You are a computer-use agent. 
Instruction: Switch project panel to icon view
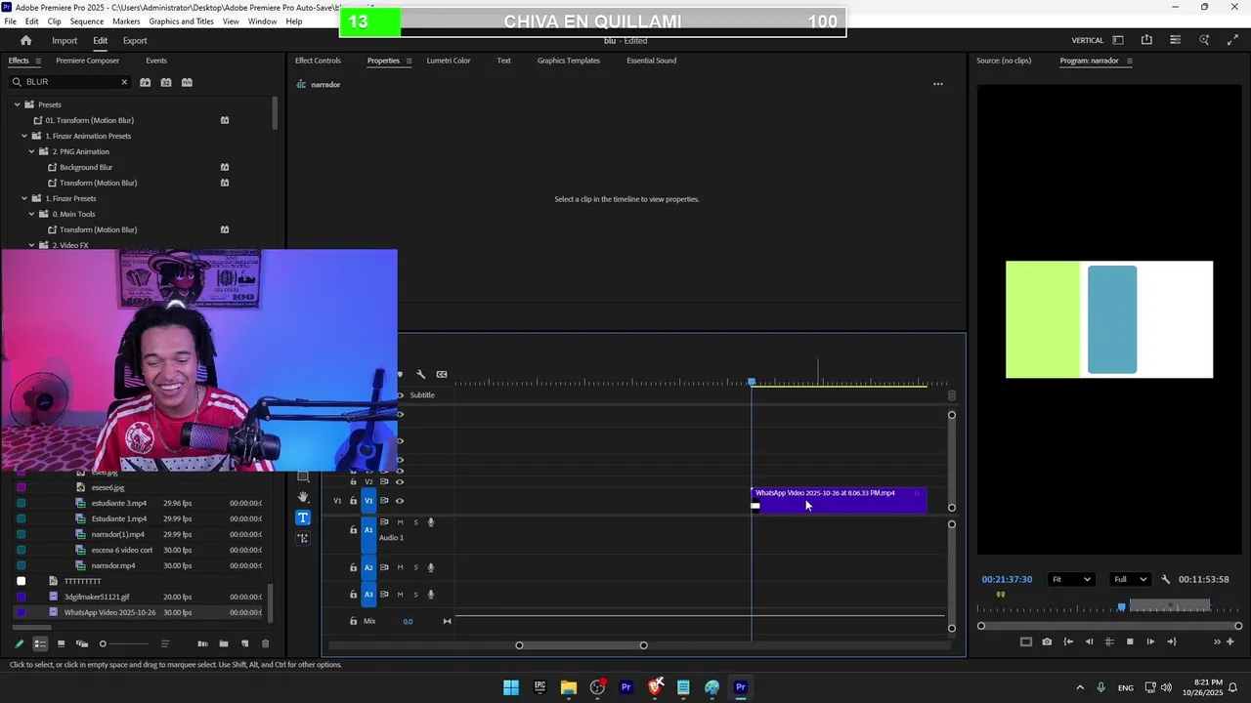[x=61, y=643]
